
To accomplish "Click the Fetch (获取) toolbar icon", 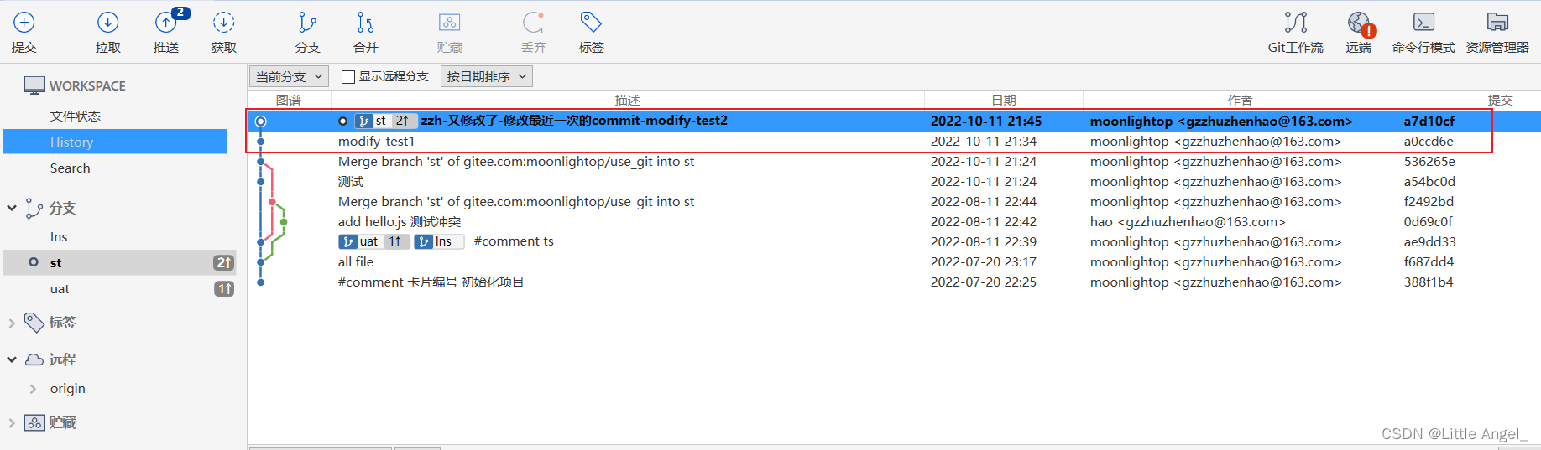I will click(x=223, y=23).
